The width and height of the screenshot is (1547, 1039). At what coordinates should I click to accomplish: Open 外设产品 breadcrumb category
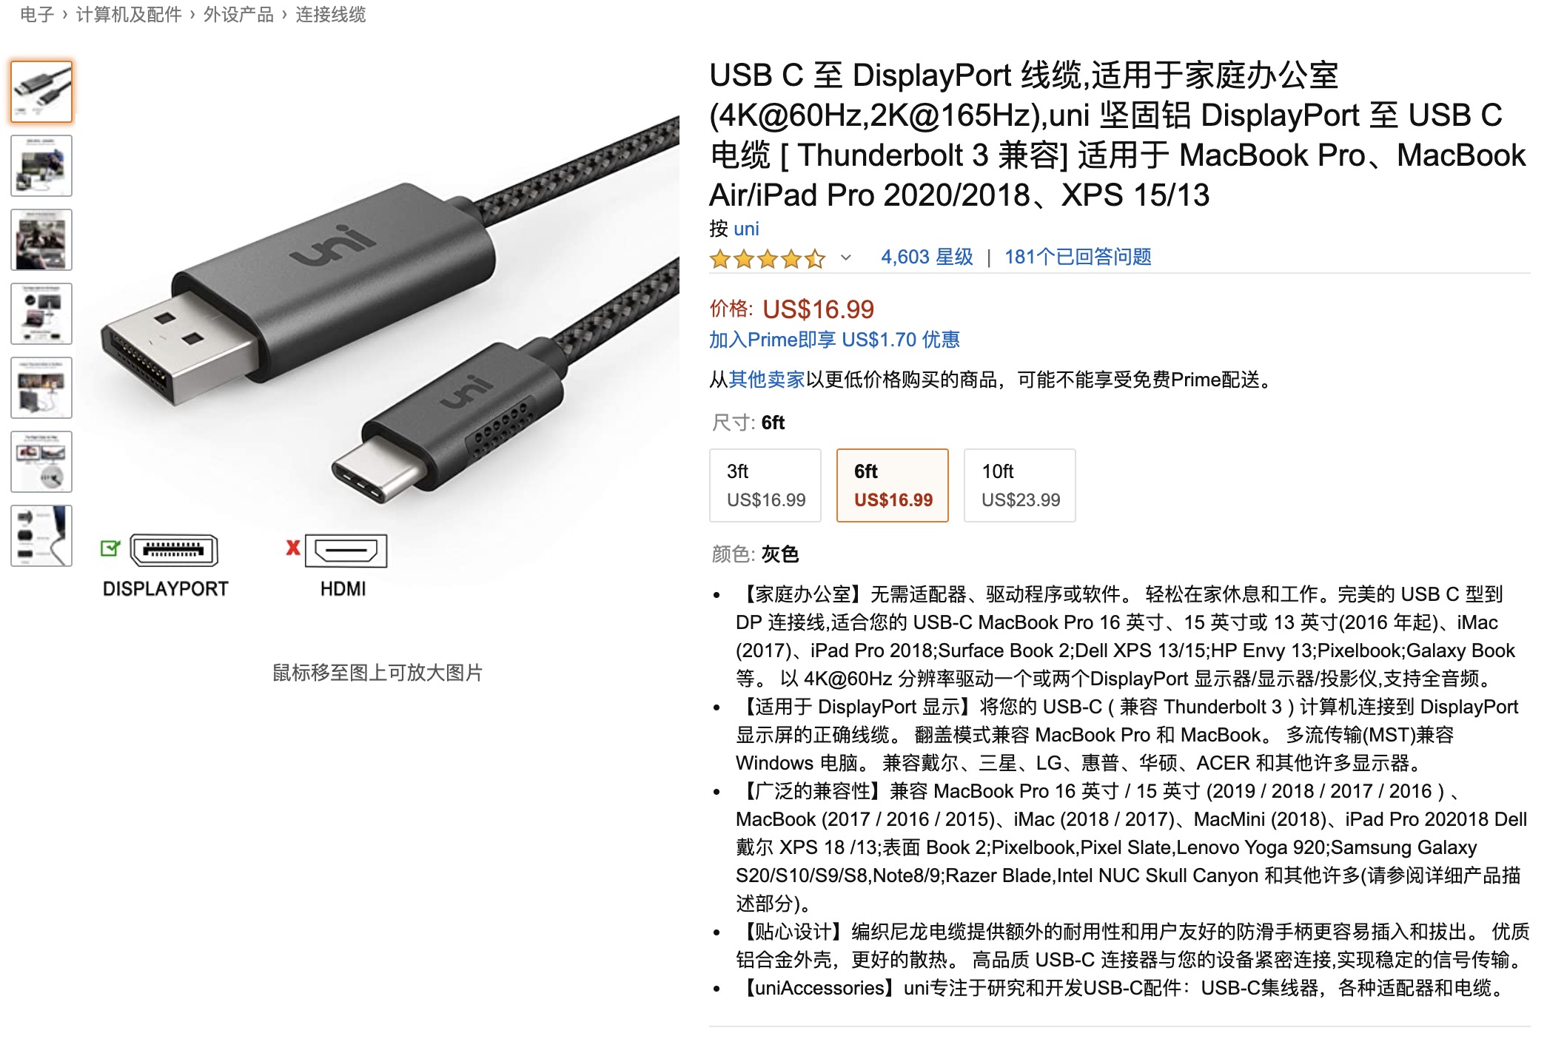[238, 14]
